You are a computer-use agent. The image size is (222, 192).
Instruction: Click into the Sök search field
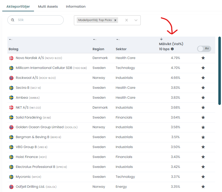[x=38, y=20]
